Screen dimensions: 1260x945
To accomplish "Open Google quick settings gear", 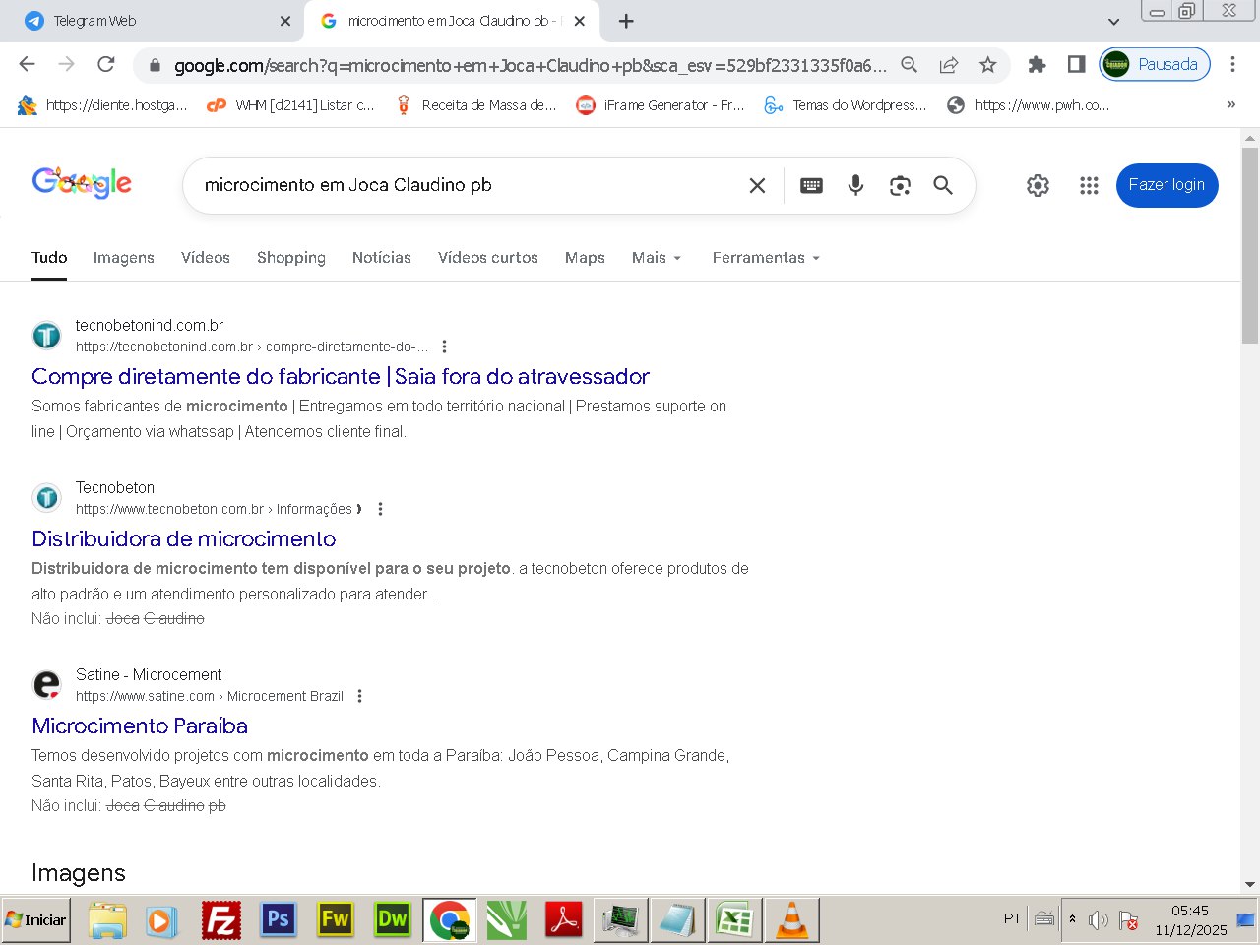I will [1038, 185].
